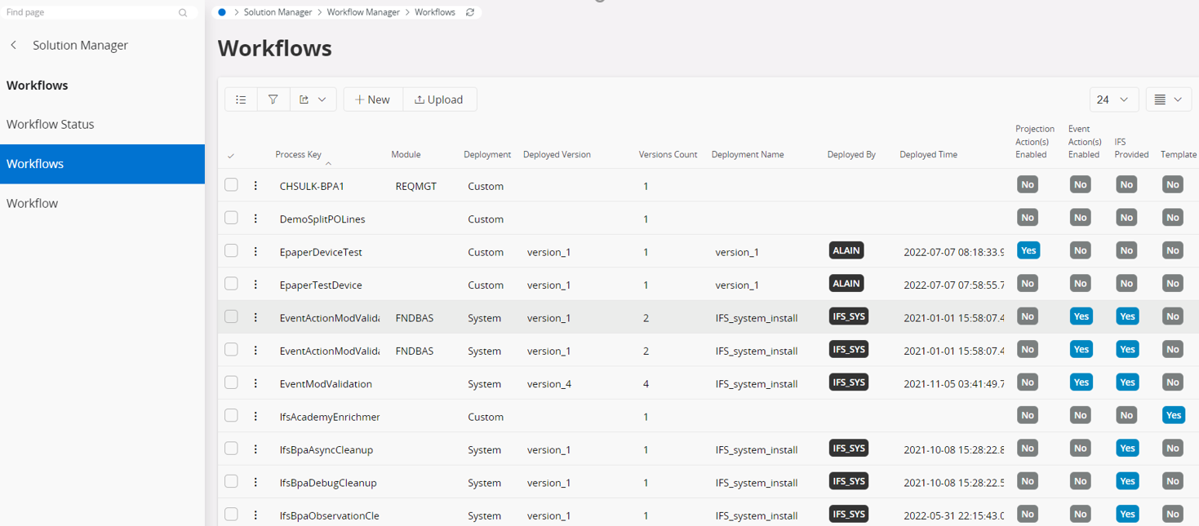Click the Upload button

pyautogui.click(x=439, y=99)
